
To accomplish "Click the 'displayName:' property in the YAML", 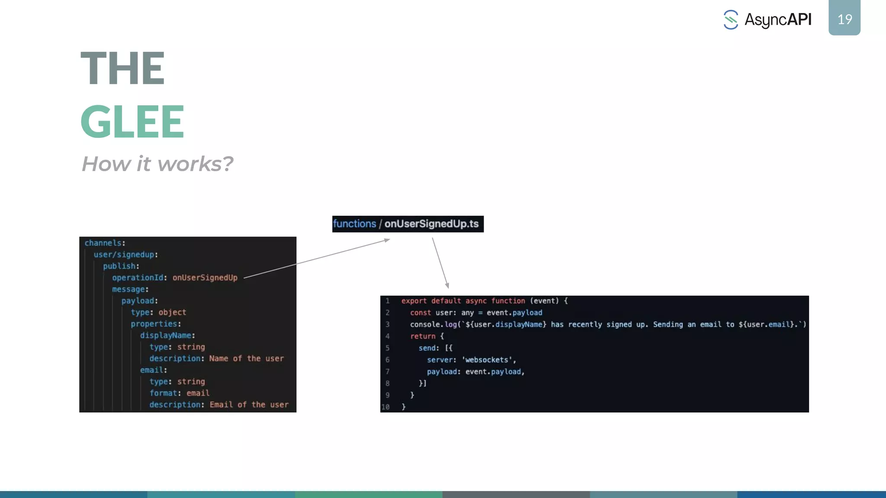I will pyautogui.click(x=167, y=335).
